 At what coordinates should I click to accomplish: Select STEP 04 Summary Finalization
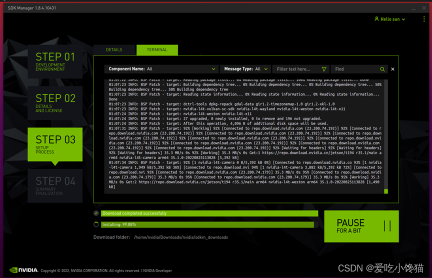point(55,185)
